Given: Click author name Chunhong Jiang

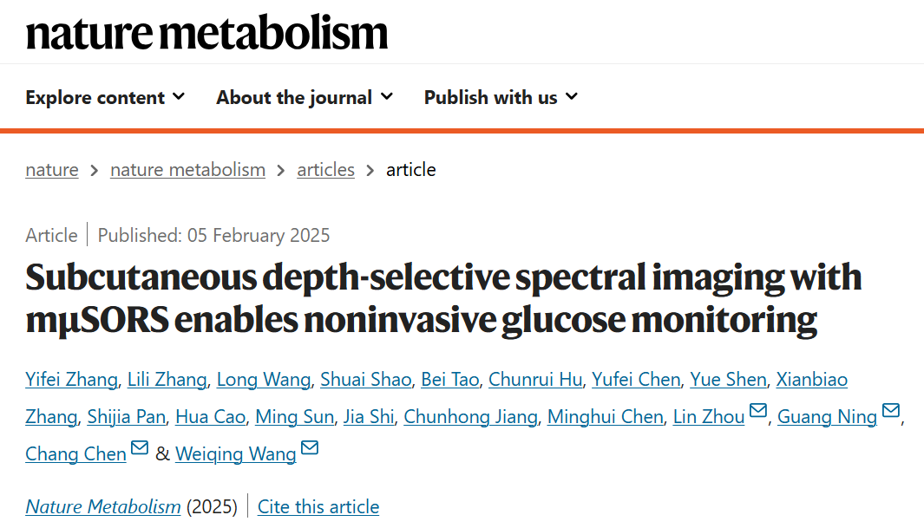Looking at the screenshot, I should pos(470,417).
